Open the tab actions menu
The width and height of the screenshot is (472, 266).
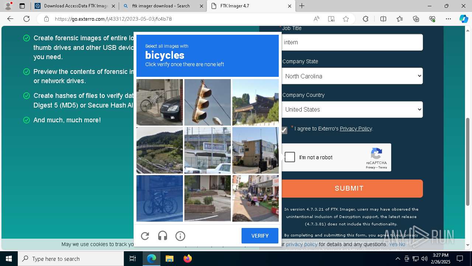click(22, 6)
